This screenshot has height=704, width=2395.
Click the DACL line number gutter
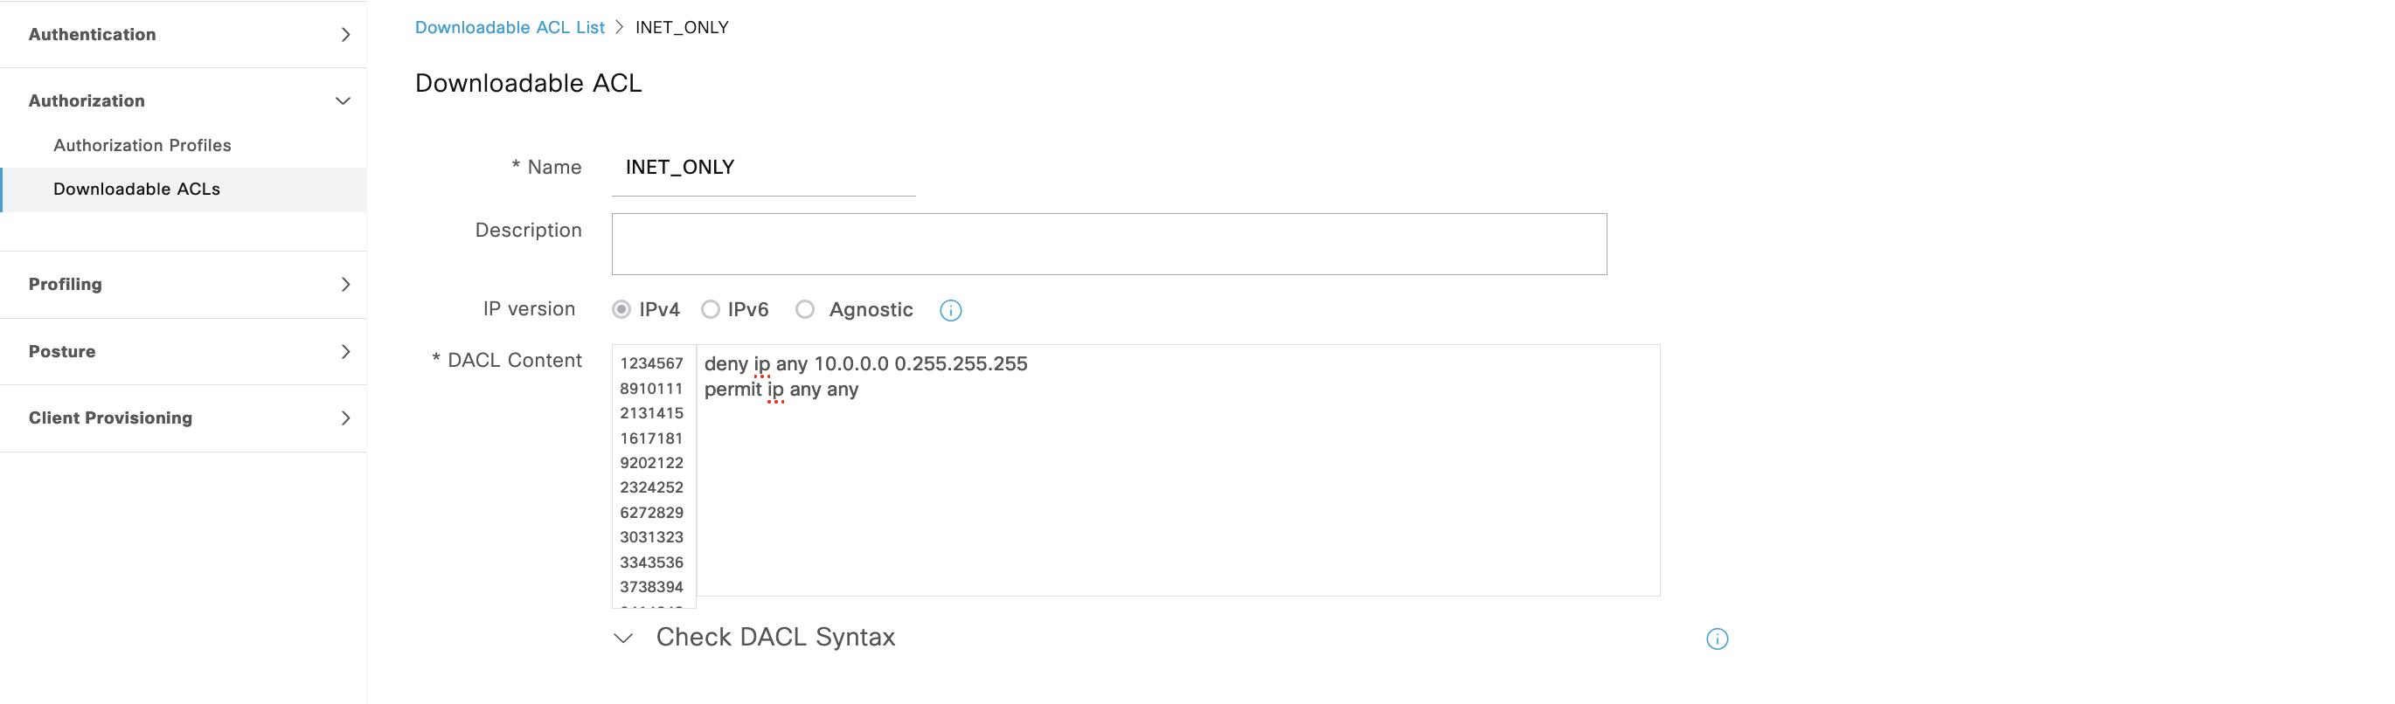pos(653,473)
